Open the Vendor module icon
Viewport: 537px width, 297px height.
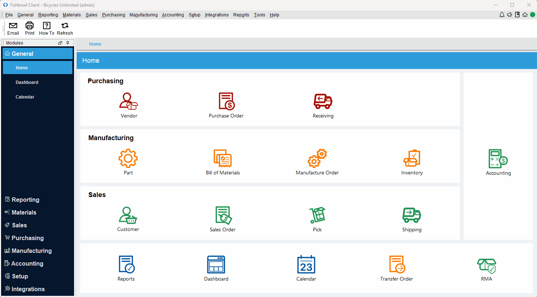coord(129,101)
